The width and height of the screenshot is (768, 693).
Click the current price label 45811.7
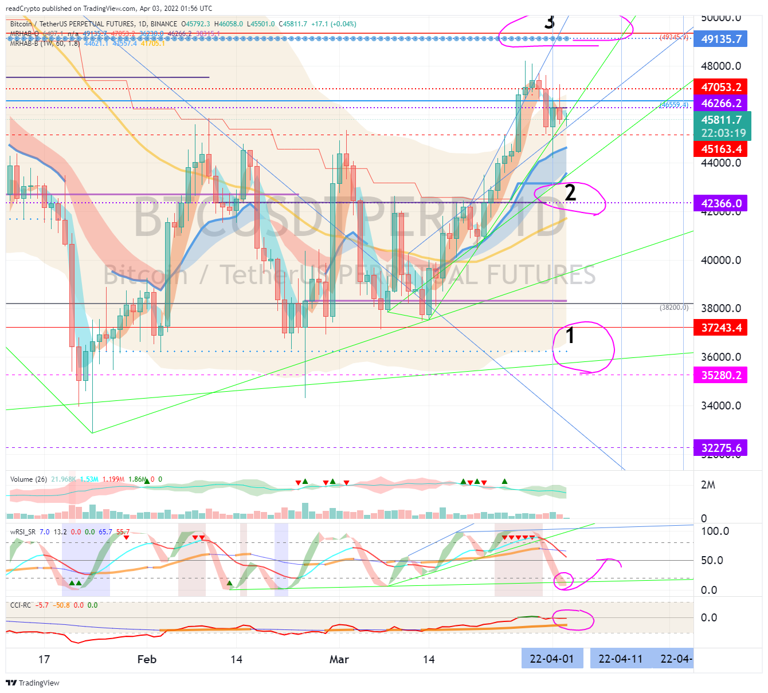722,120
